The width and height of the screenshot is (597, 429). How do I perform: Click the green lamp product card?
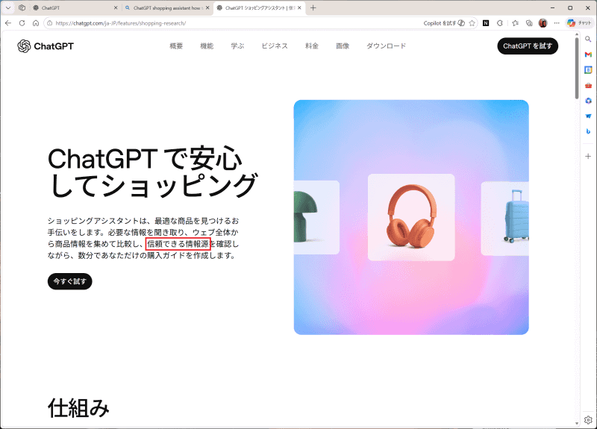point(316,217)
